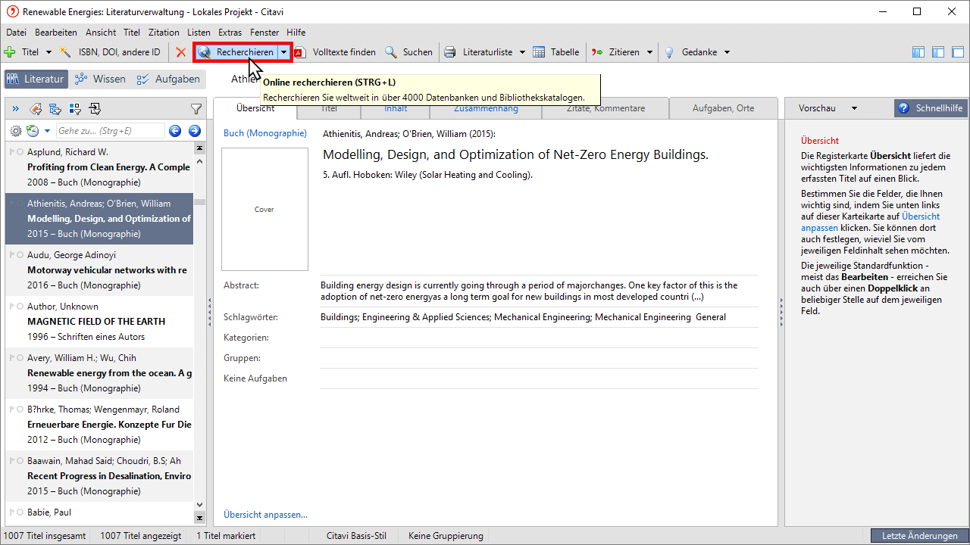Click the Cover thumbnail placeholder

tap(264, 209)
